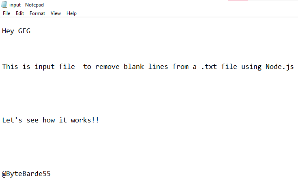This screenshot has width=298, height=193.
Task: Open the Edit menu
Action: [x=20, y=13]
